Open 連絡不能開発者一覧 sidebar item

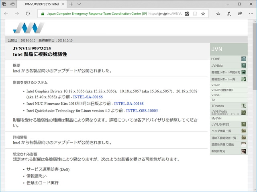click(228, 138)
